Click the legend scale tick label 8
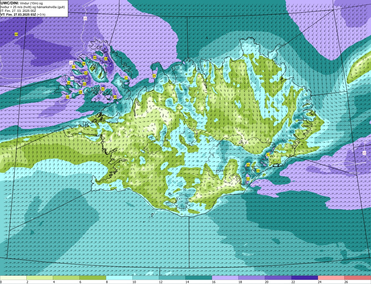This screenshot has height=284, width=371. coord(106,282)
